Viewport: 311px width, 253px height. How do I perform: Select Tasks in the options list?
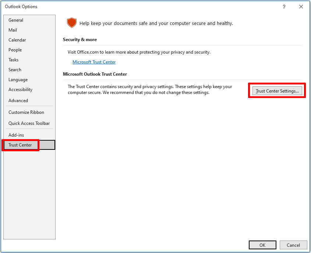coord(14,60)
